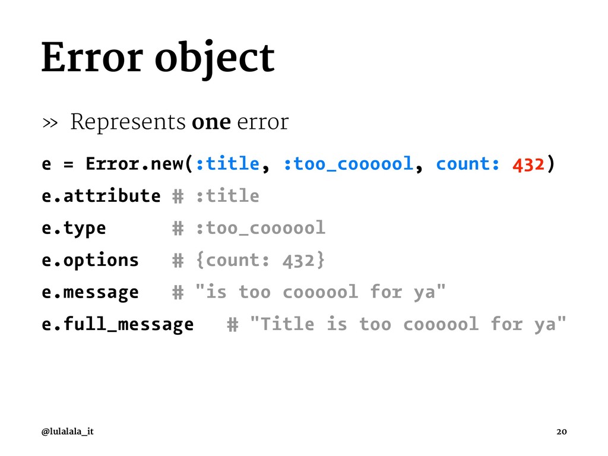Click the 'e.options' code line
This screenshot has height=456, width=608.
point(90,261)
